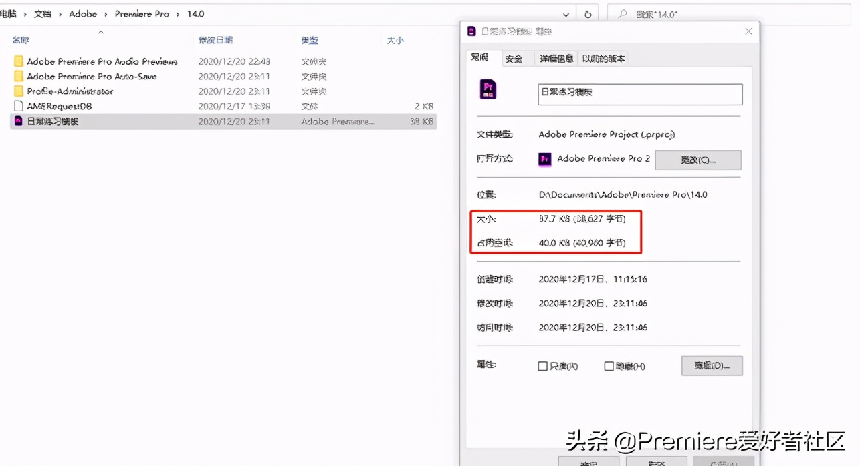This screenshot has height=466, width=860.
Task: Switch to the 详细信息 tab
Action: tap(556, 58)
